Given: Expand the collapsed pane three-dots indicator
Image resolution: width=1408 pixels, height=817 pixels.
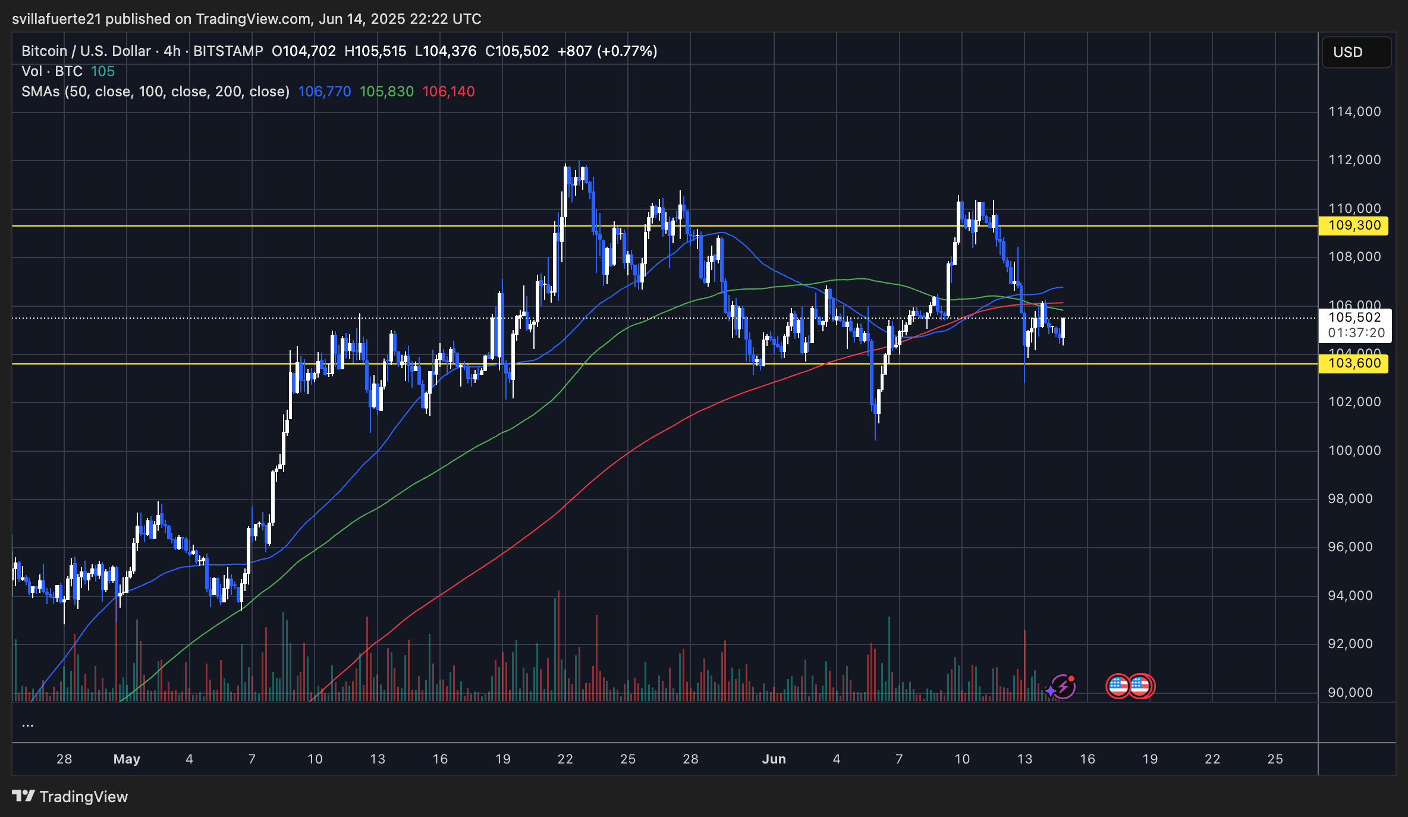Looking at the screenshot, I should (x=27, y=724).
